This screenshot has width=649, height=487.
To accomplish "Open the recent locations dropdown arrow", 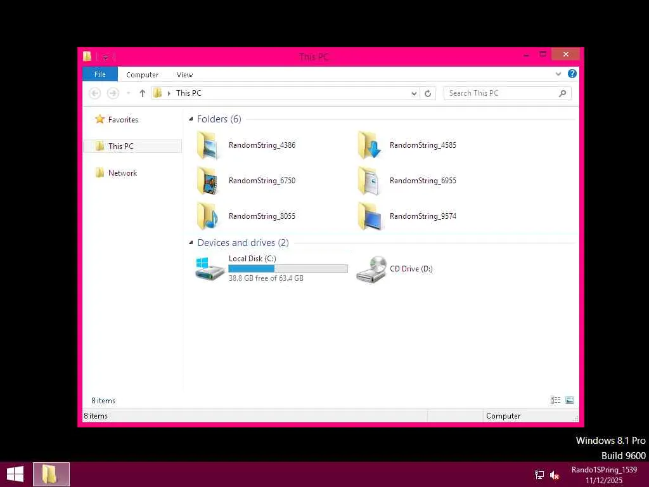I will pos(128,93).
